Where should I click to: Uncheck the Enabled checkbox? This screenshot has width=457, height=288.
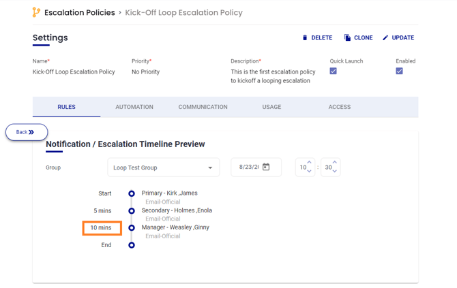point(399,71)
